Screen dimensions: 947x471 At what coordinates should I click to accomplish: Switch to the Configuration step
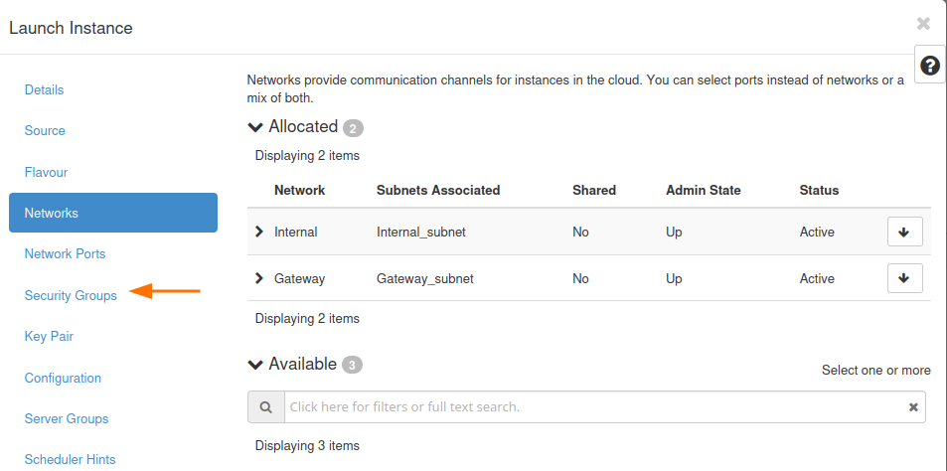coord(63,378)
